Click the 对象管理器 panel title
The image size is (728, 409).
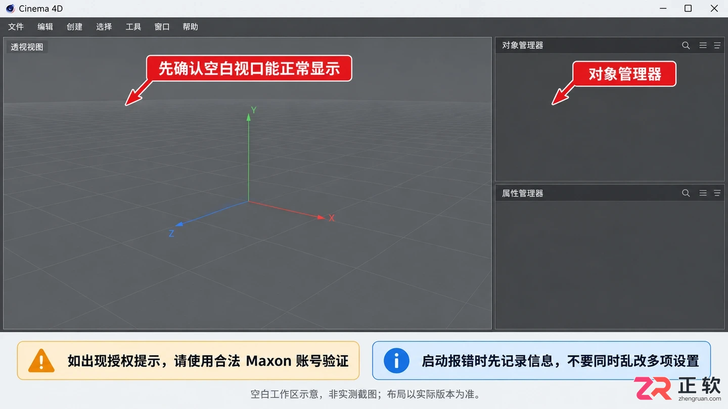(522, 45)
